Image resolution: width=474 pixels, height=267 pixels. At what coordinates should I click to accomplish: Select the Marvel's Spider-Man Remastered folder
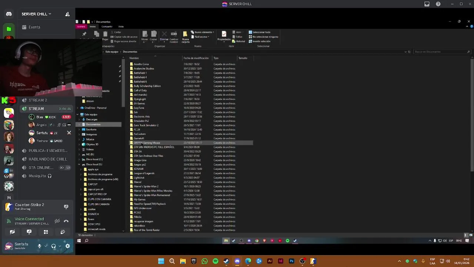[x=152, y=195]
